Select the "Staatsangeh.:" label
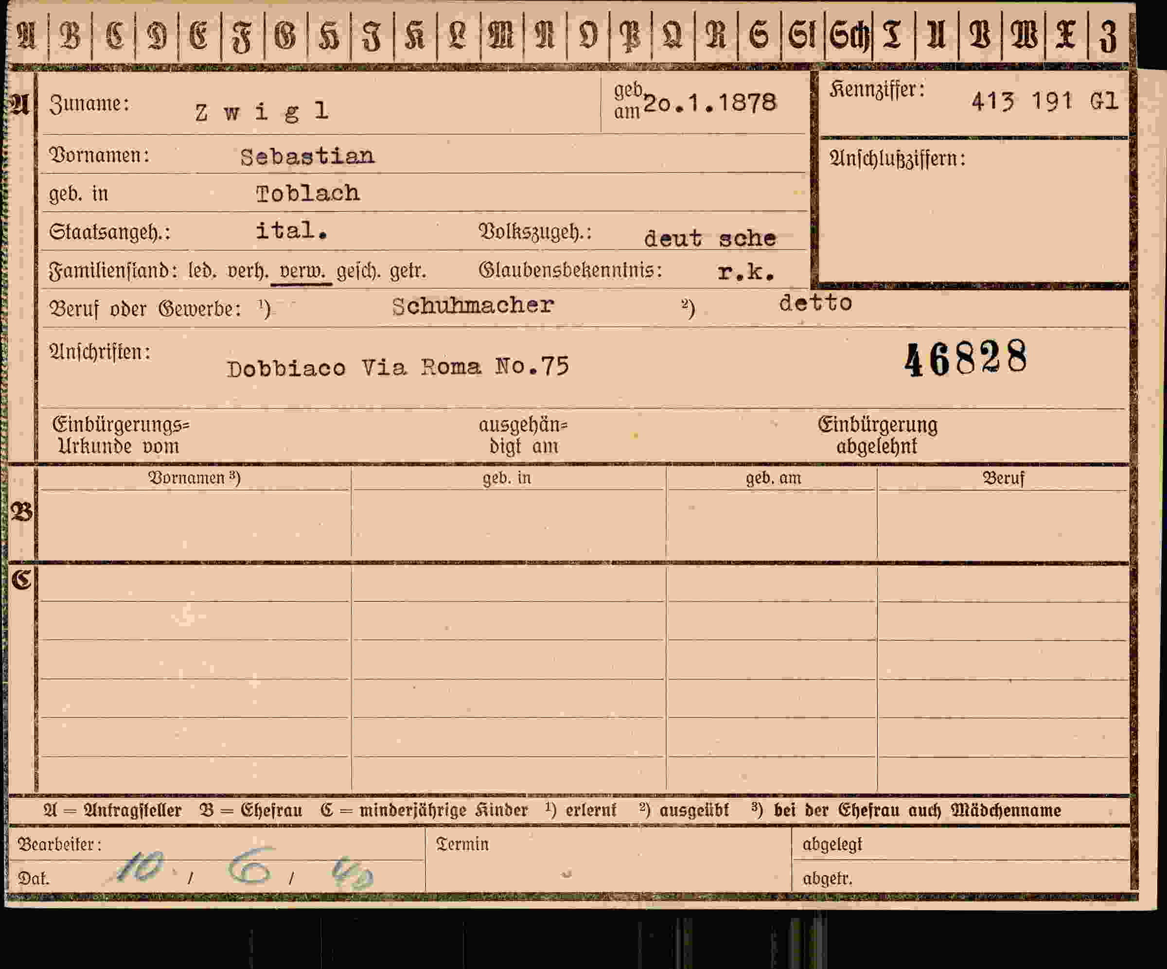1167x969 pixels. pos(109,232)
